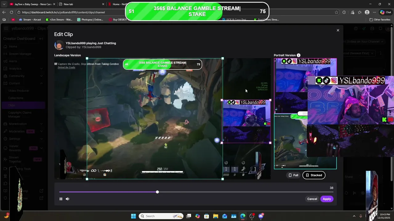Open Photopea Online bookmark
This screenshot has height=221, width=394.
point(90,20)
